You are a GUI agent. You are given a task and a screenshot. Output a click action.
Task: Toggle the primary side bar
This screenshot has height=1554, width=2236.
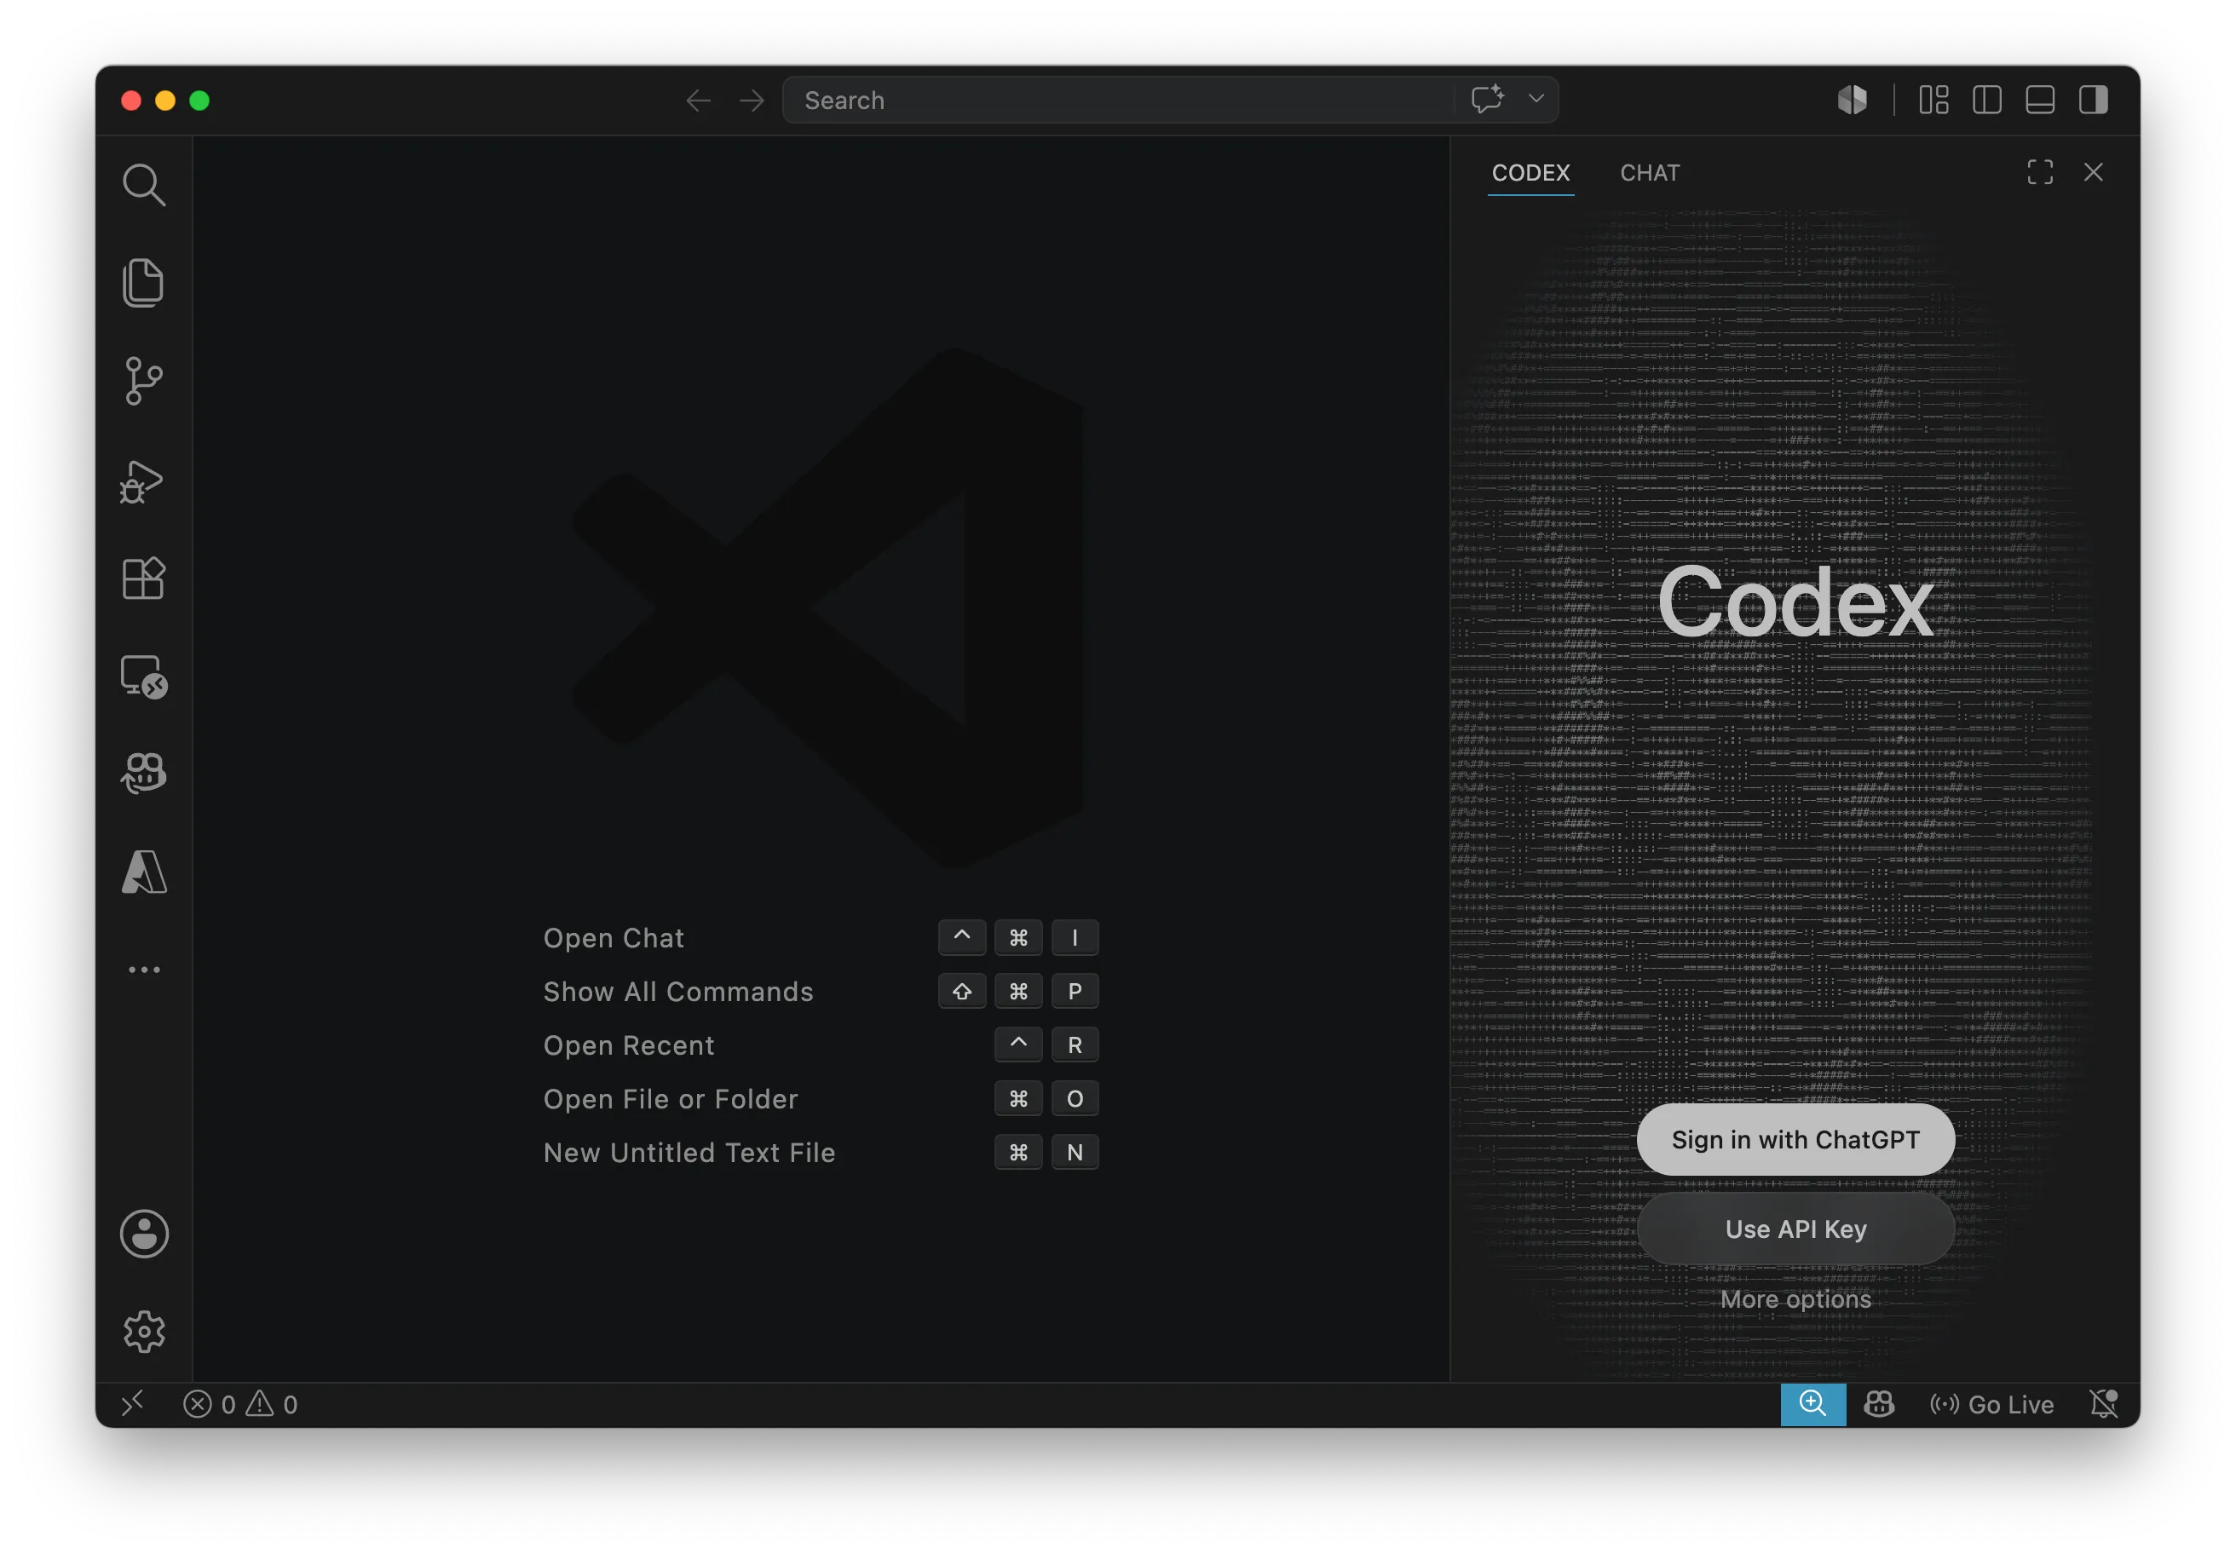pos(1986,100)
